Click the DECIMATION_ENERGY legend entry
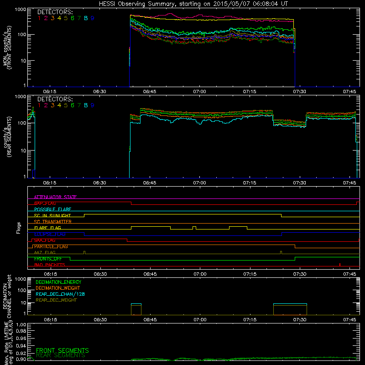The image size is (365, 365). pyautogui.click(x=58, y=282)
